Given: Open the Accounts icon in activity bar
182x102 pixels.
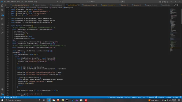Looking at the screenshot, I should point(2,89).
